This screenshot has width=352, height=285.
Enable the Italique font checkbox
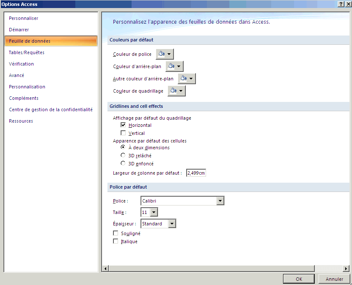pyautogui.click(x=116, y=241)
